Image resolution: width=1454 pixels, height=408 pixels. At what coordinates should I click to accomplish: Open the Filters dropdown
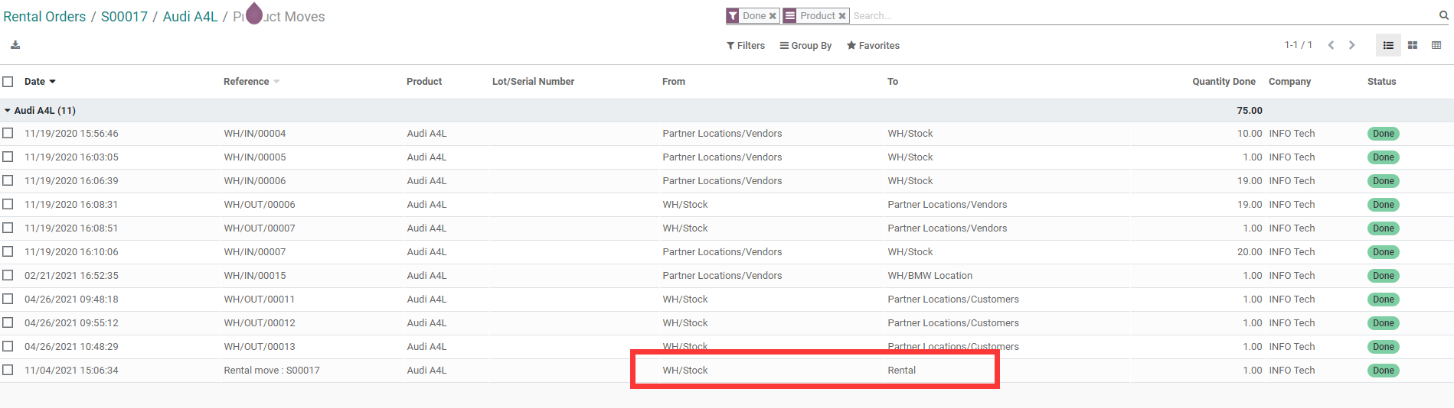click(746, 46)
